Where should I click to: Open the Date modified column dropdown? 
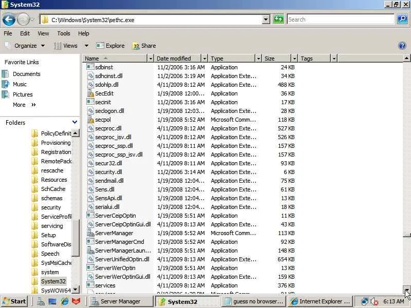click(x=204, y=59)
